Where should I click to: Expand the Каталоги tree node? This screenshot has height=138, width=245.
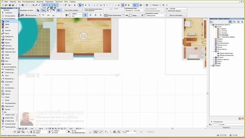pyautogui.click(x=214, y=58)
